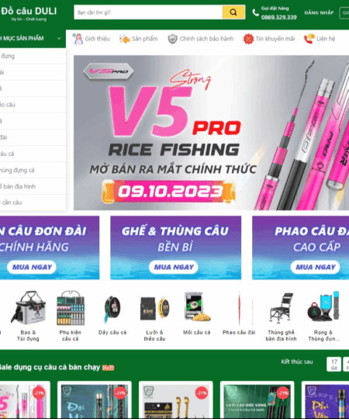Open the Mồi câu cá category icon
Screen dimensions: 349x419
tap(197, 307)
